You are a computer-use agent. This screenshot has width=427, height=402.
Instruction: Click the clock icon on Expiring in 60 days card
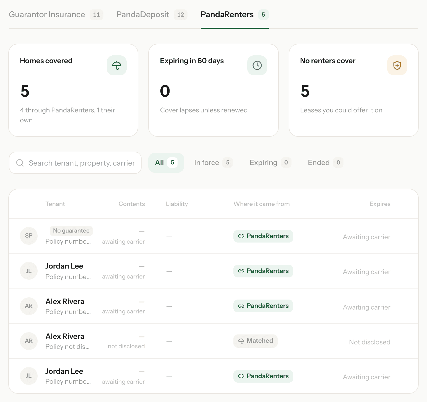257,65
